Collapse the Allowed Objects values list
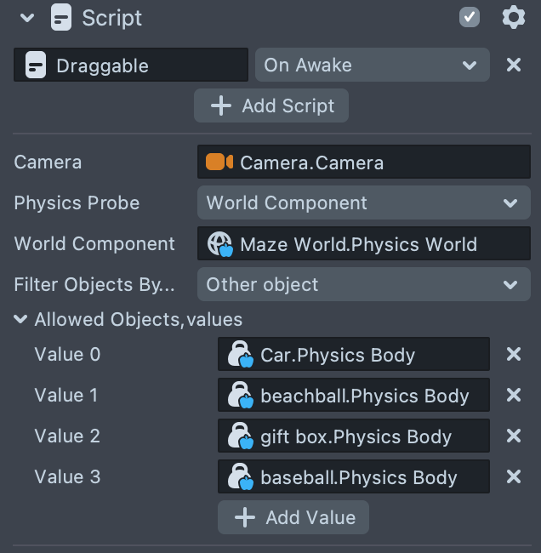 click(20, 320)
